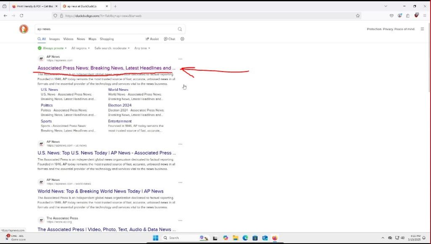Click the DuckDuckGo logo
Screen dimensions: 431x244
tap(24, 29)
